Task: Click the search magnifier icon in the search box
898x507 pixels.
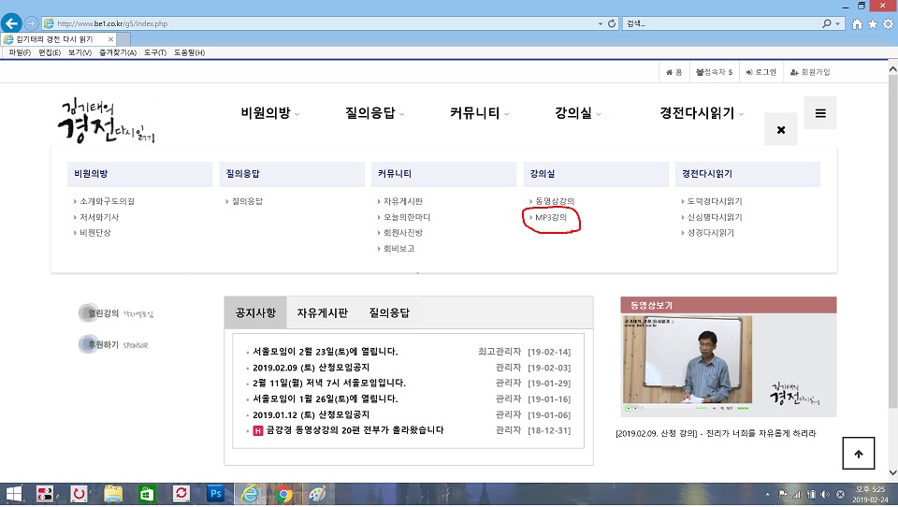Action: click(x=826, y=23)
